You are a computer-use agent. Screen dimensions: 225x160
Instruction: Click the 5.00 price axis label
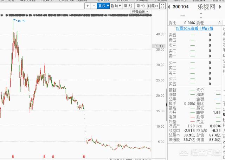(161, 142)
